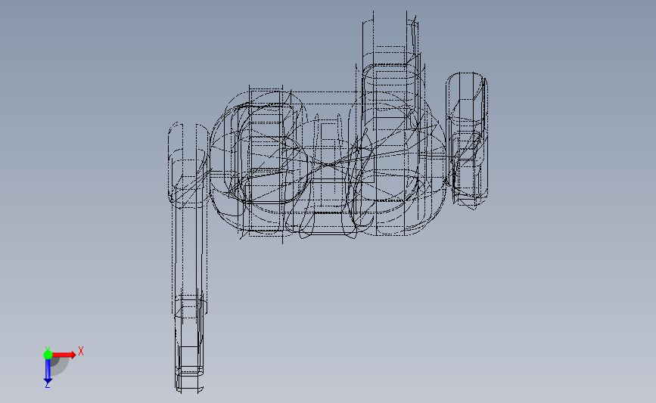Click the green Y axis dot on the triad
656x403 pixels.
(48, 355)
